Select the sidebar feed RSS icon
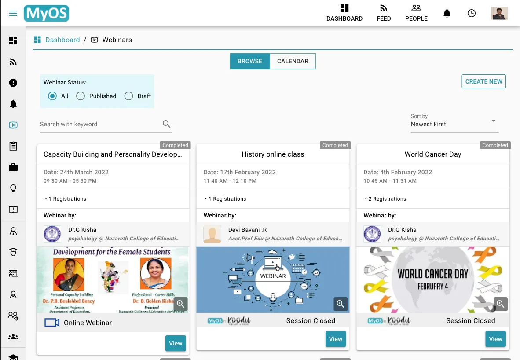The width and height of the screenshot is (520, 360). point(13,62)
